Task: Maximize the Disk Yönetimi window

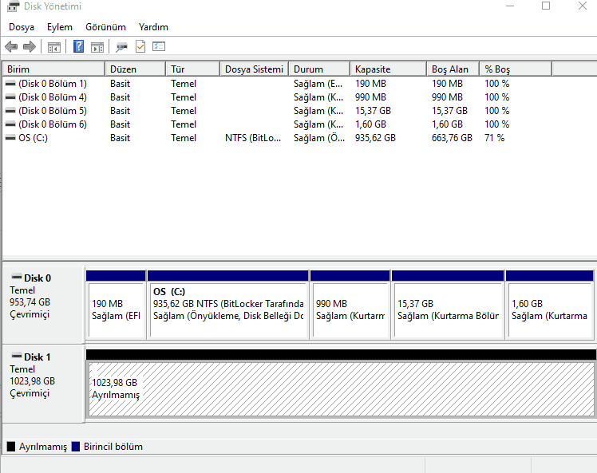Action: pos(546,6)
